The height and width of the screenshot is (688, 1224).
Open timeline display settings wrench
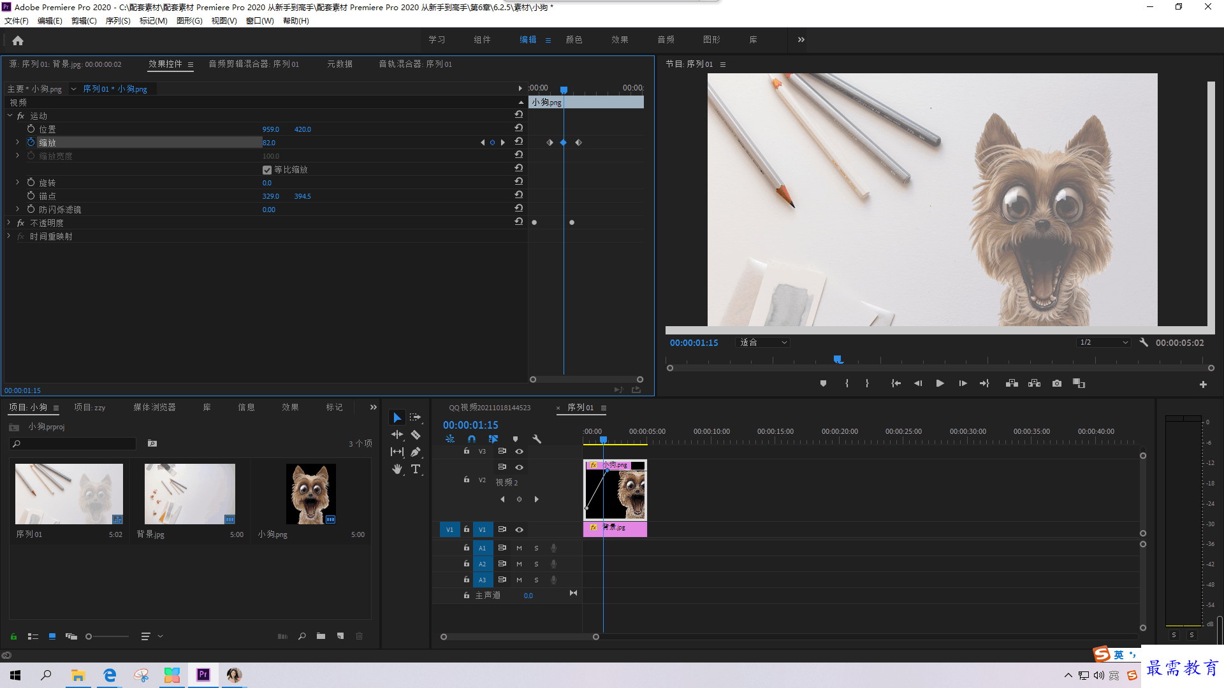pyautogui.click(x=537, y=439)
